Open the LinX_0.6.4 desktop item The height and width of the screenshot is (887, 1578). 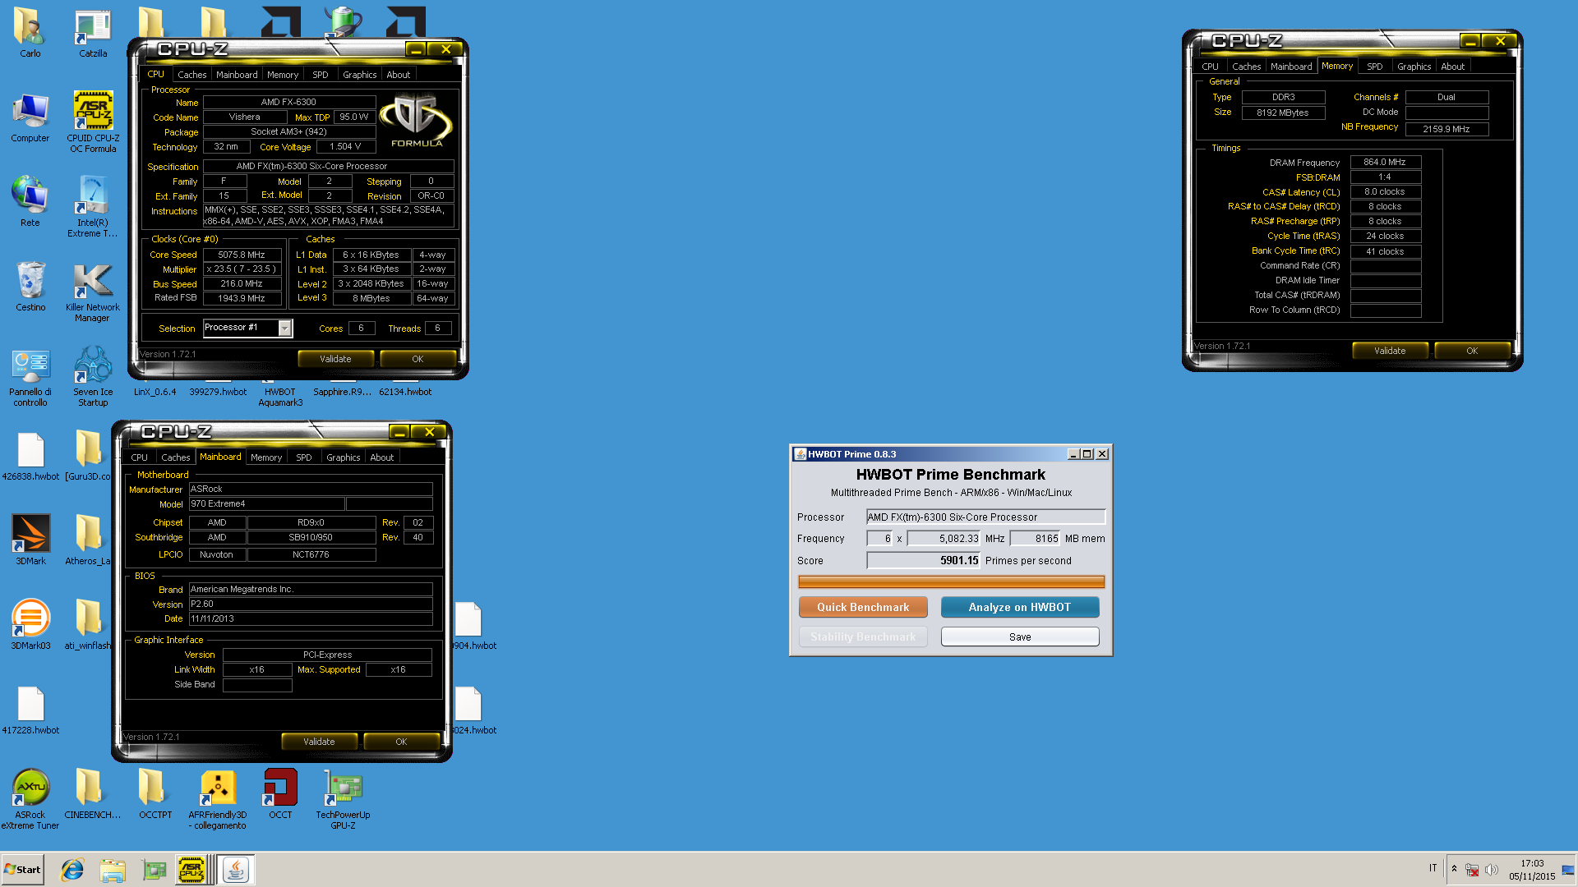coord(155,393)
